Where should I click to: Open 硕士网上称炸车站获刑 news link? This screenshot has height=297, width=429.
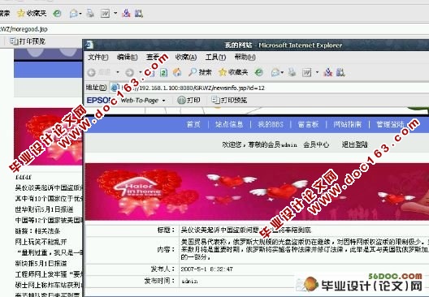point(49,285)
